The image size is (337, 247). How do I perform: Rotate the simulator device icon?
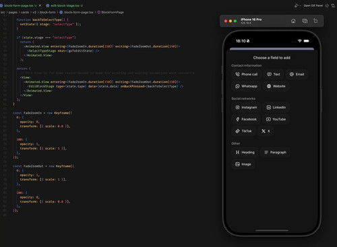(315, 21)
